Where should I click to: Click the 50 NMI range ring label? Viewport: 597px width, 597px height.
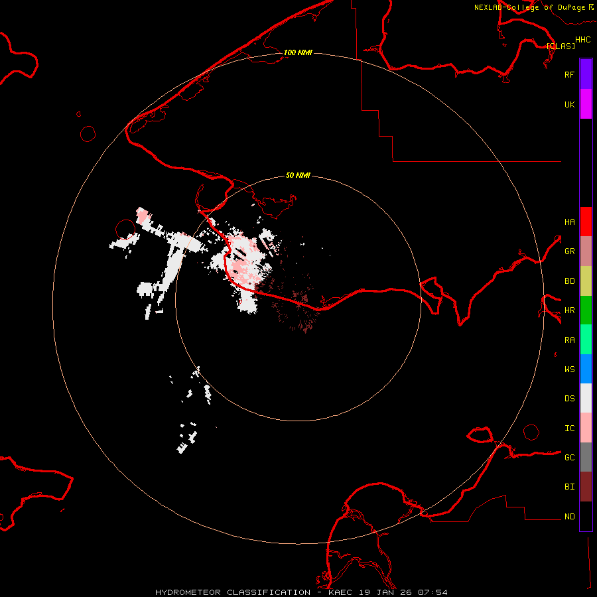(x=298, y=175)
